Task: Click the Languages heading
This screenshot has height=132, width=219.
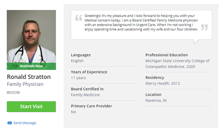Action: point(81,55)
